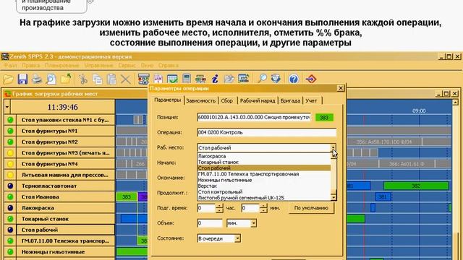The width and height of the screenshot is (463, 260).
Task: Switch to the Сбор tab
Action: click(x=226, y=101)
